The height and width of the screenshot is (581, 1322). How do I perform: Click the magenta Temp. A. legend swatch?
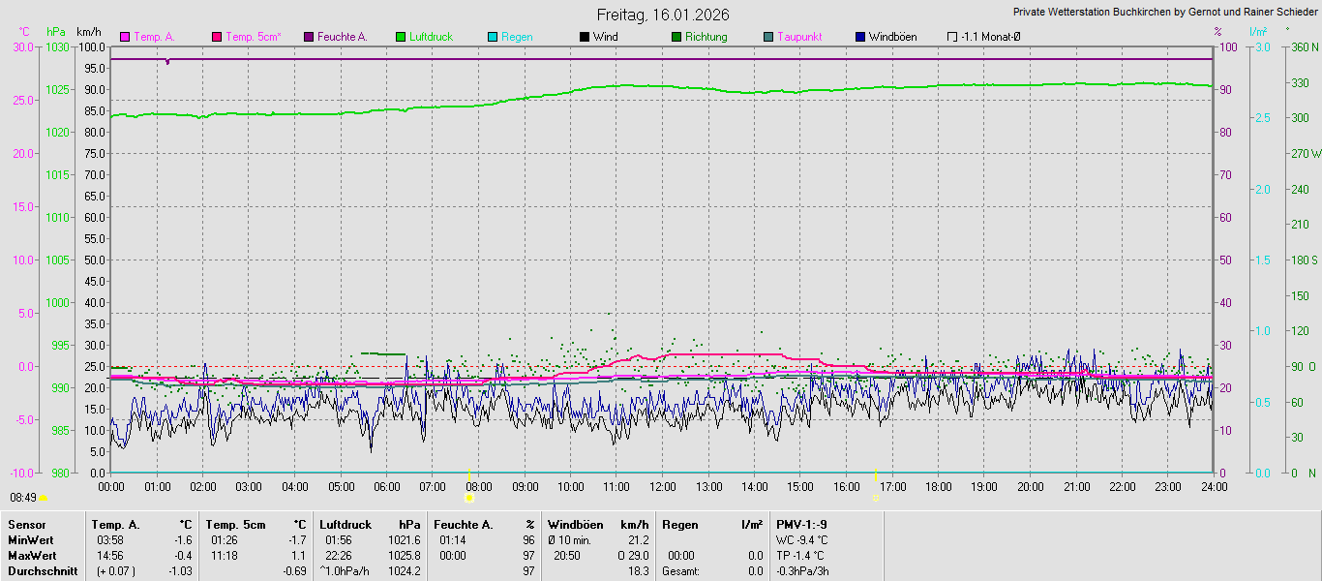point(125,37)
